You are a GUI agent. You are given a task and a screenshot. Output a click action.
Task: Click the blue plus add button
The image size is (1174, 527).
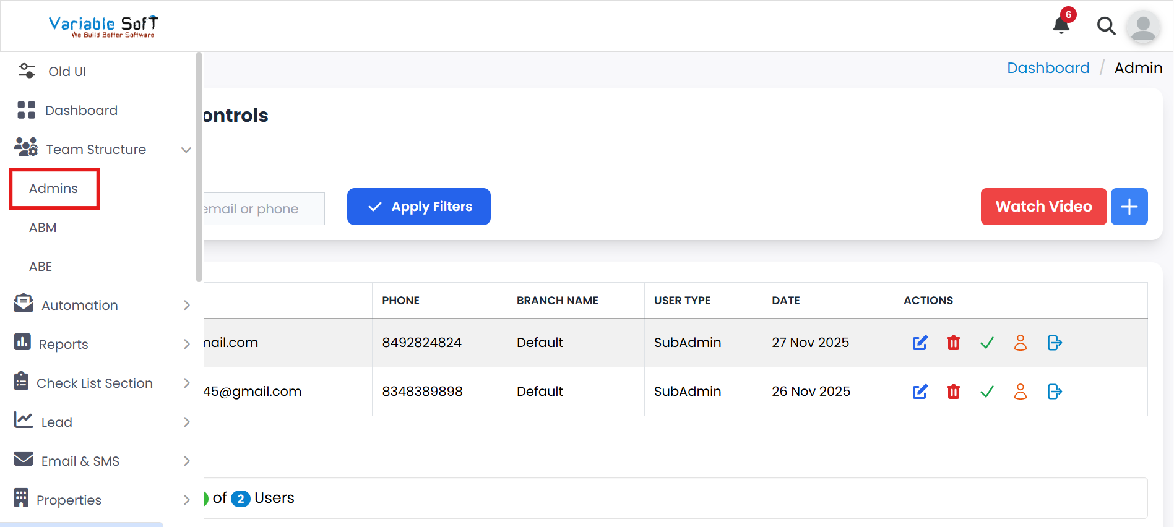1129,207
